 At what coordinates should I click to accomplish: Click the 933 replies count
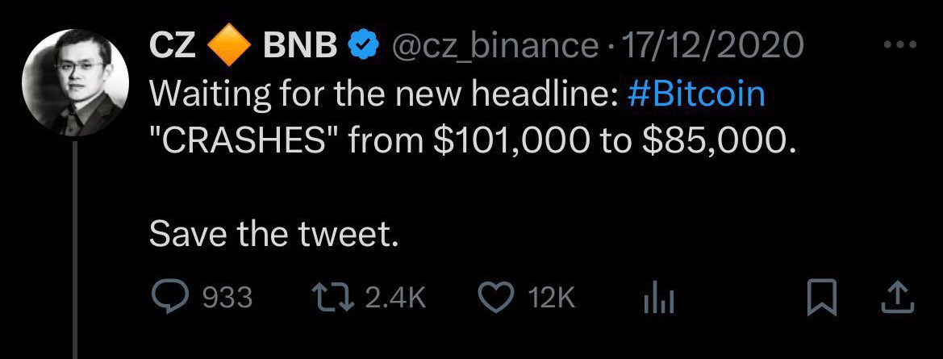[227, 298]
